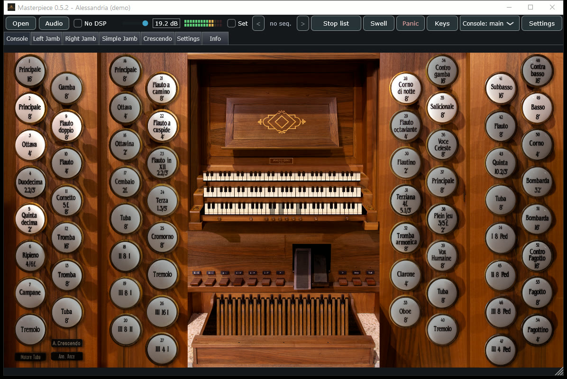The height and width of the screenshot is (379, 567).
Task: View the Info tab
Action: tap(215, 39)
